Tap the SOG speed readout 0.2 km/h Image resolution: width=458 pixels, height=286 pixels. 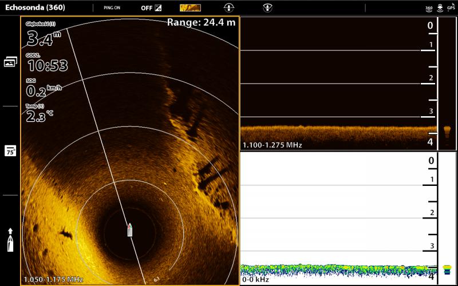point(44,89)
